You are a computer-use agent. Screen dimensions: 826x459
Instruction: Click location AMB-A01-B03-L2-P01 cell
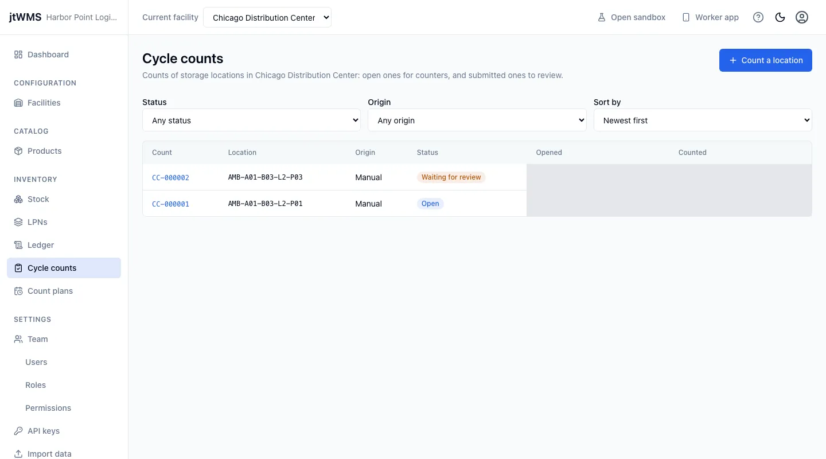tap(265, 204)
